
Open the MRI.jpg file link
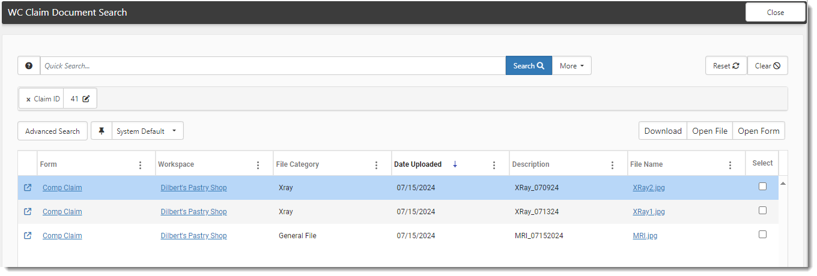point(645,236)
